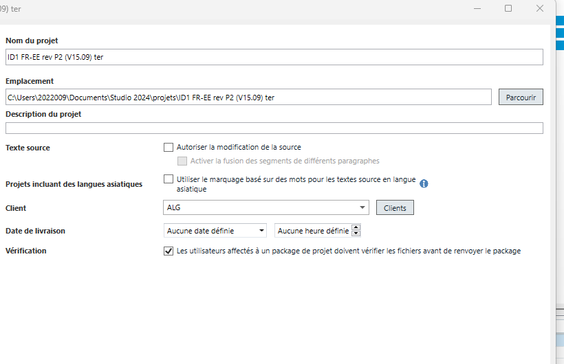The width and height of the screenshot is (564, 364).
Task: Click the Emplacement path field
Action: tap(248, 98)
